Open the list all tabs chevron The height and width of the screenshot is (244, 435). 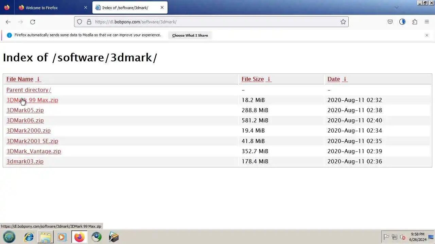[x=396, y=7]
